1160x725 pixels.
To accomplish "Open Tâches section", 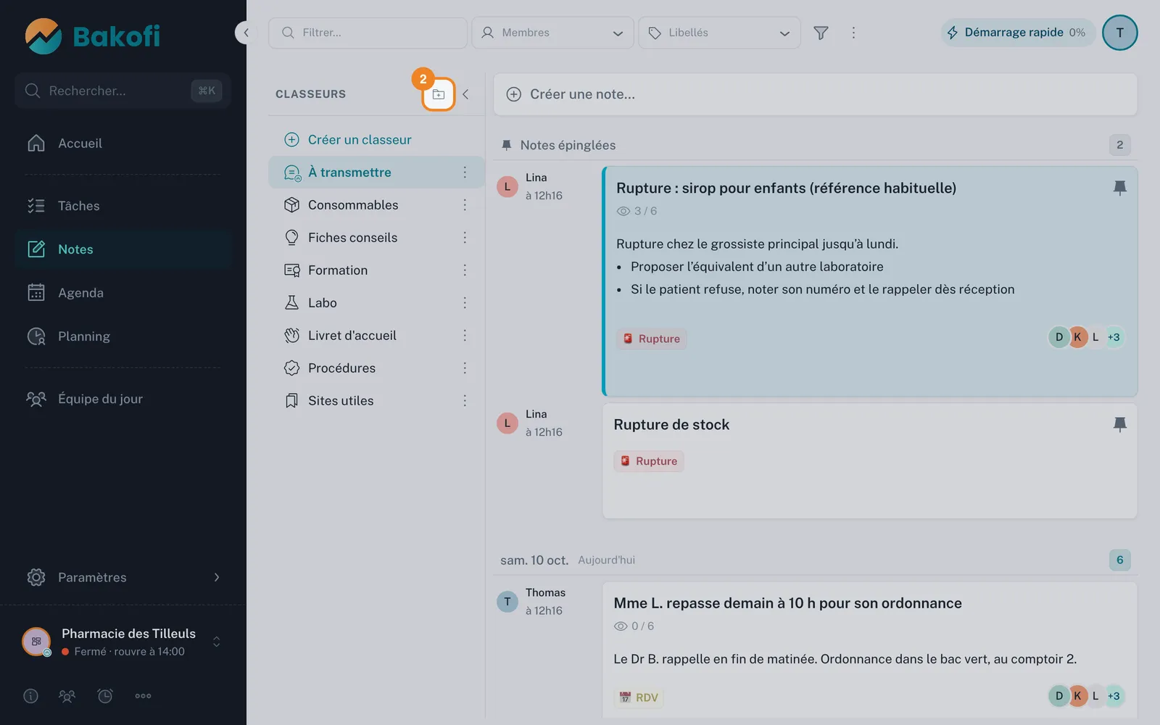I will (x=123, y=206).
